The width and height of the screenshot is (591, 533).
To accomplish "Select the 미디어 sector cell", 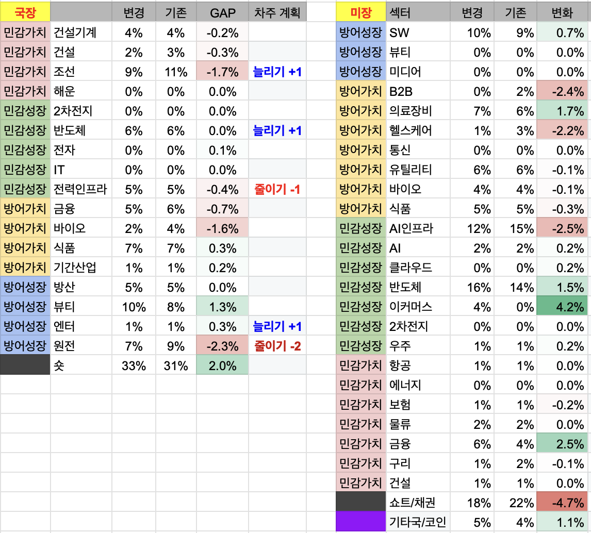I will (418, 71).
